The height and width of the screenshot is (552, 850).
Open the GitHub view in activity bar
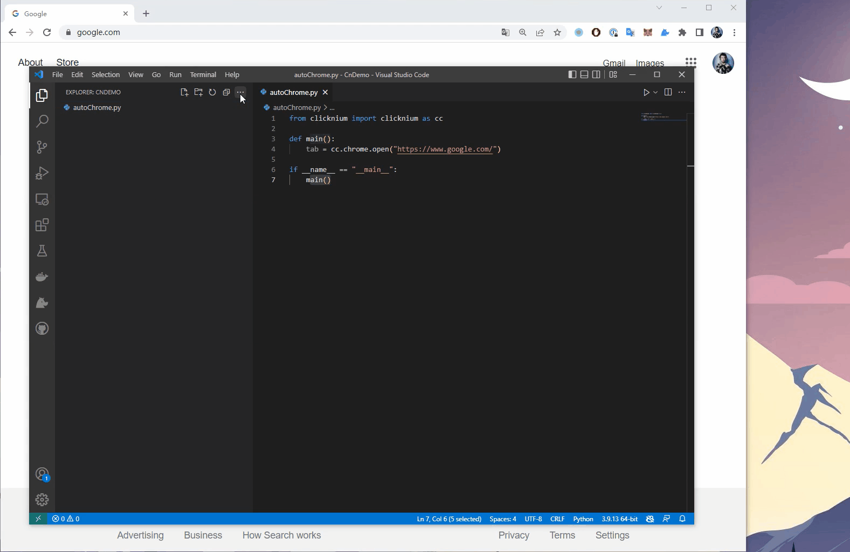(42, 328)
